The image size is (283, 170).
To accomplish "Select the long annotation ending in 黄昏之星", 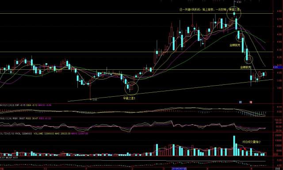I will (210, 10).
